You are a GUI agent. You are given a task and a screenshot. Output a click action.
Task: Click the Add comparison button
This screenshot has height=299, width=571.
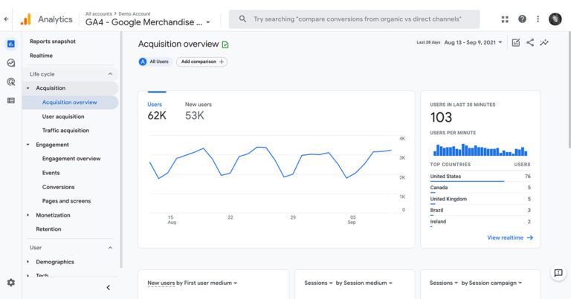click(202, 62)
